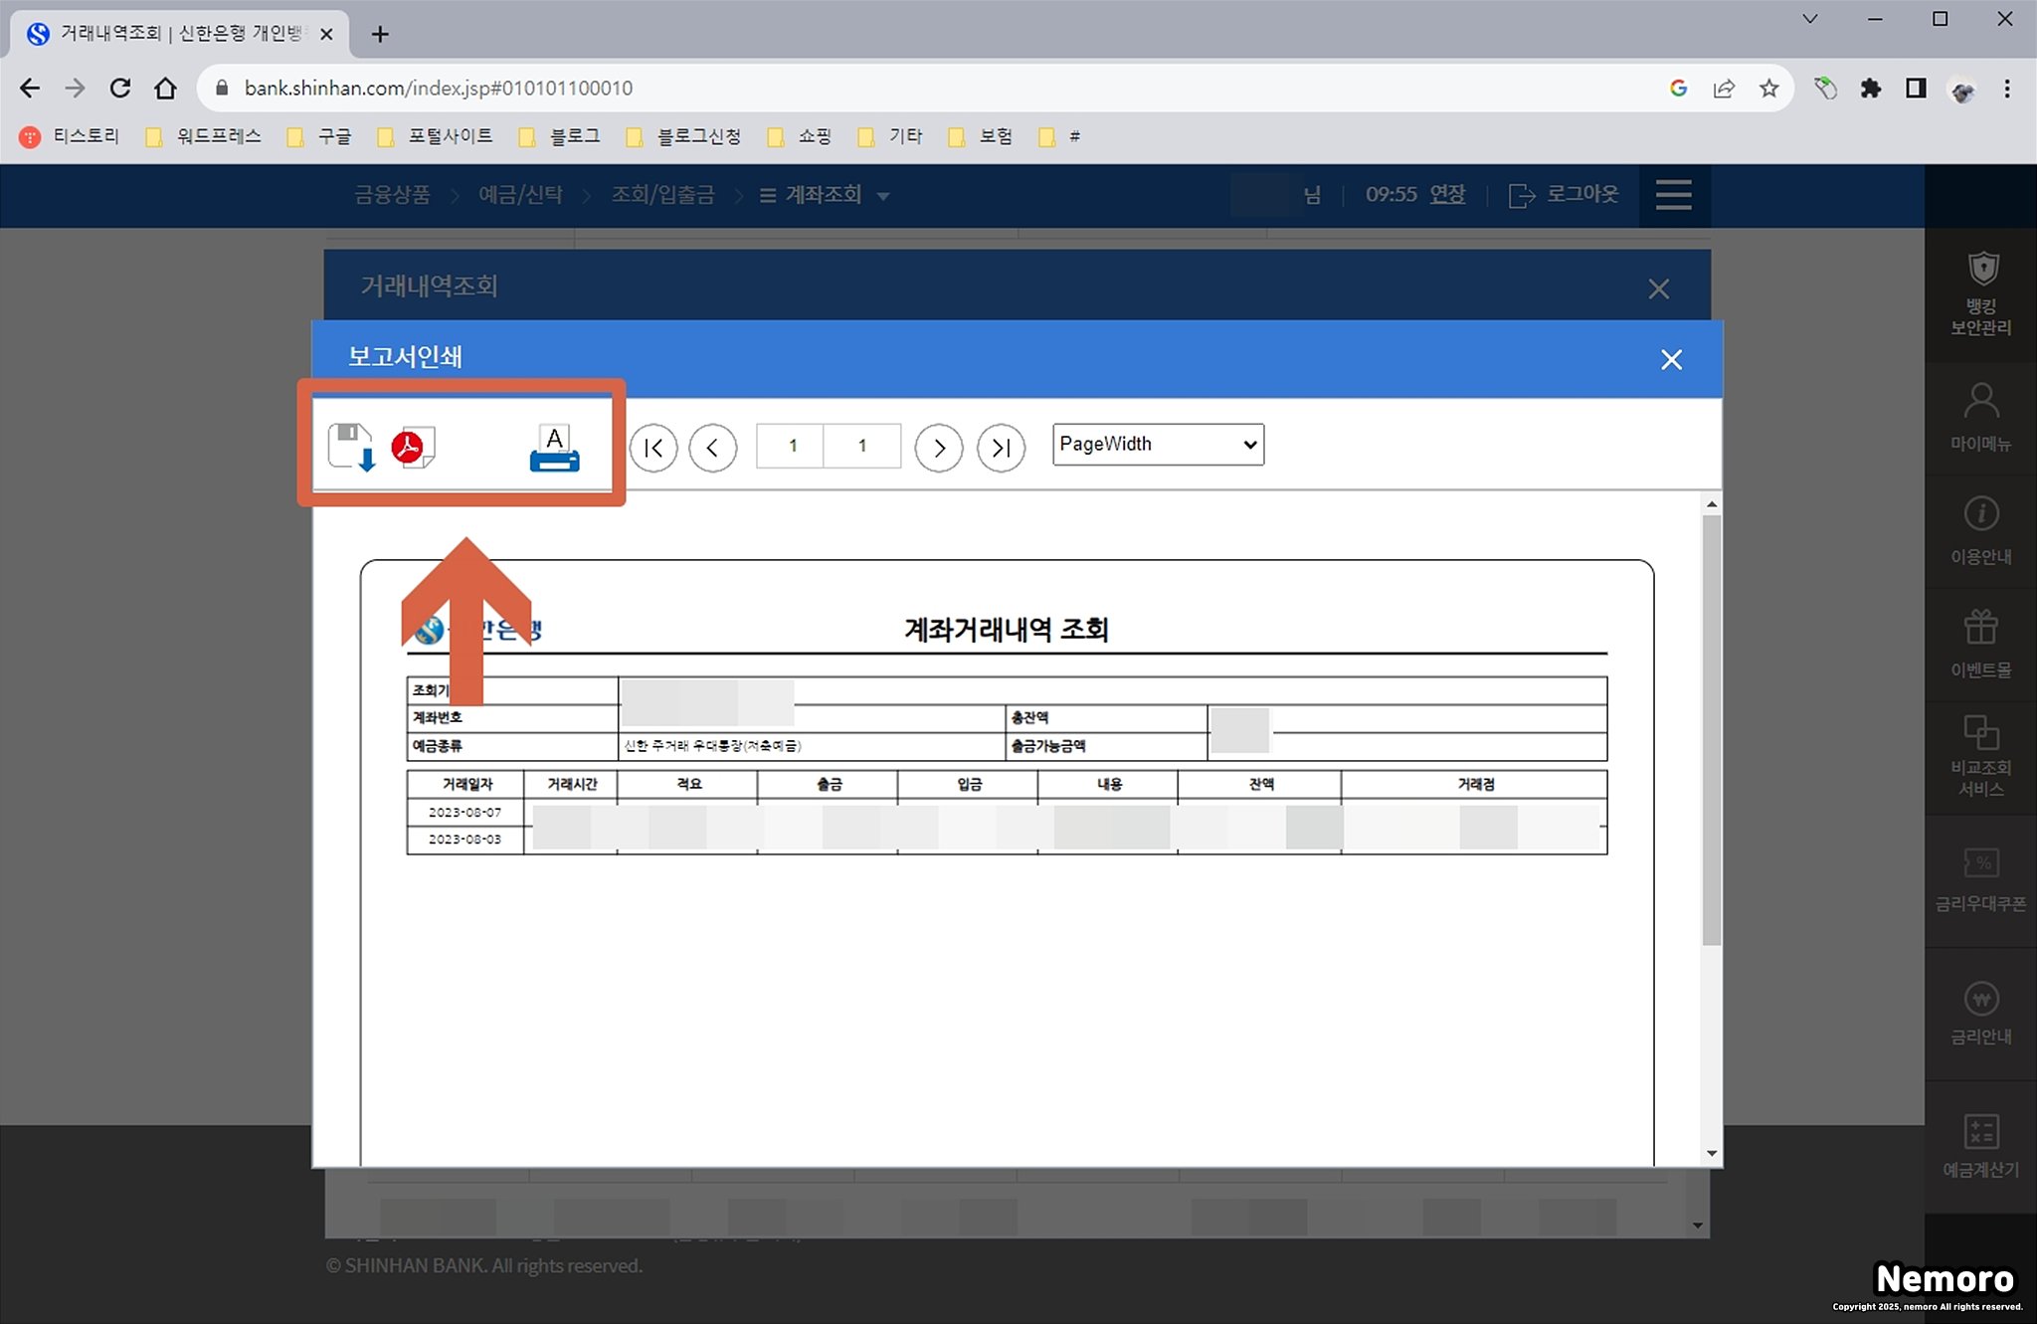Go to first page of report
Image resolution: width=2037 pixels, height=1324 pixels.
[x=653, y=448]
